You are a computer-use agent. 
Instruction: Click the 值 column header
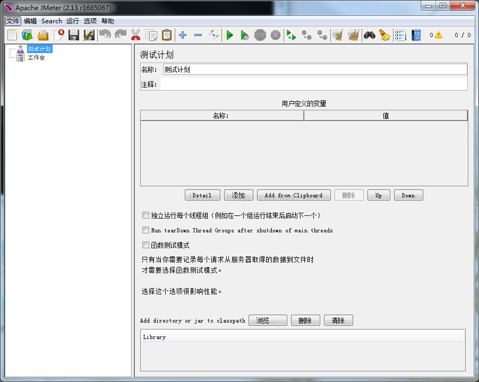tap(386, 116)
